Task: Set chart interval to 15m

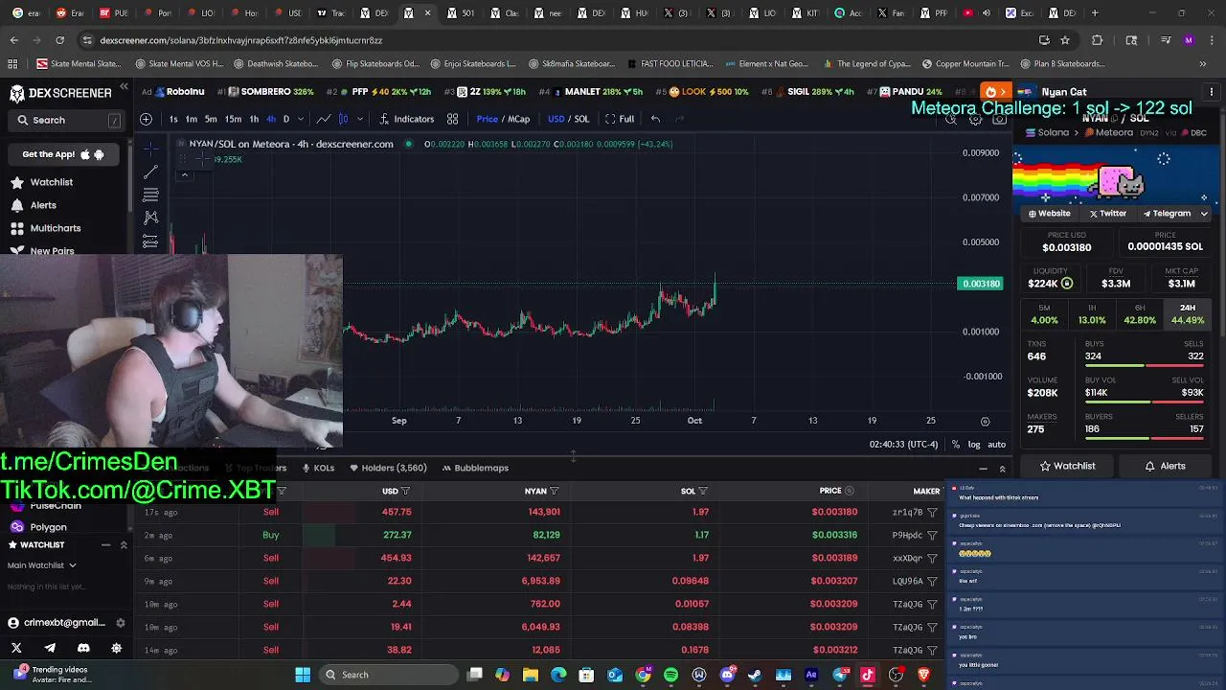Action: [233, 119]
